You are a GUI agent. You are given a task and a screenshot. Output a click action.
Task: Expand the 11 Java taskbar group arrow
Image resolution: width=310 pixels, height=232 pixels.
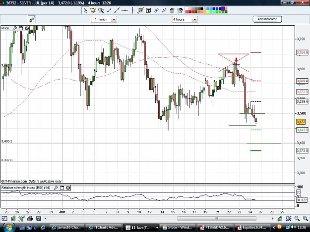[x=157, y=228]
